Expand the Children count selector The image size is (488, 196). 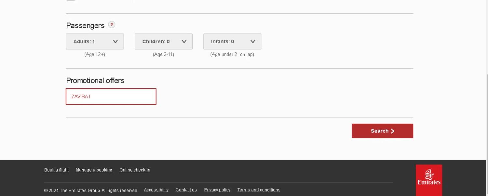[163, 42]
